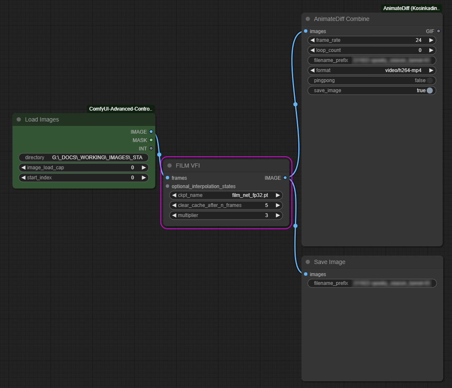Increase frame_rate with right arrow
452x388 pixels.
(431, 40)
